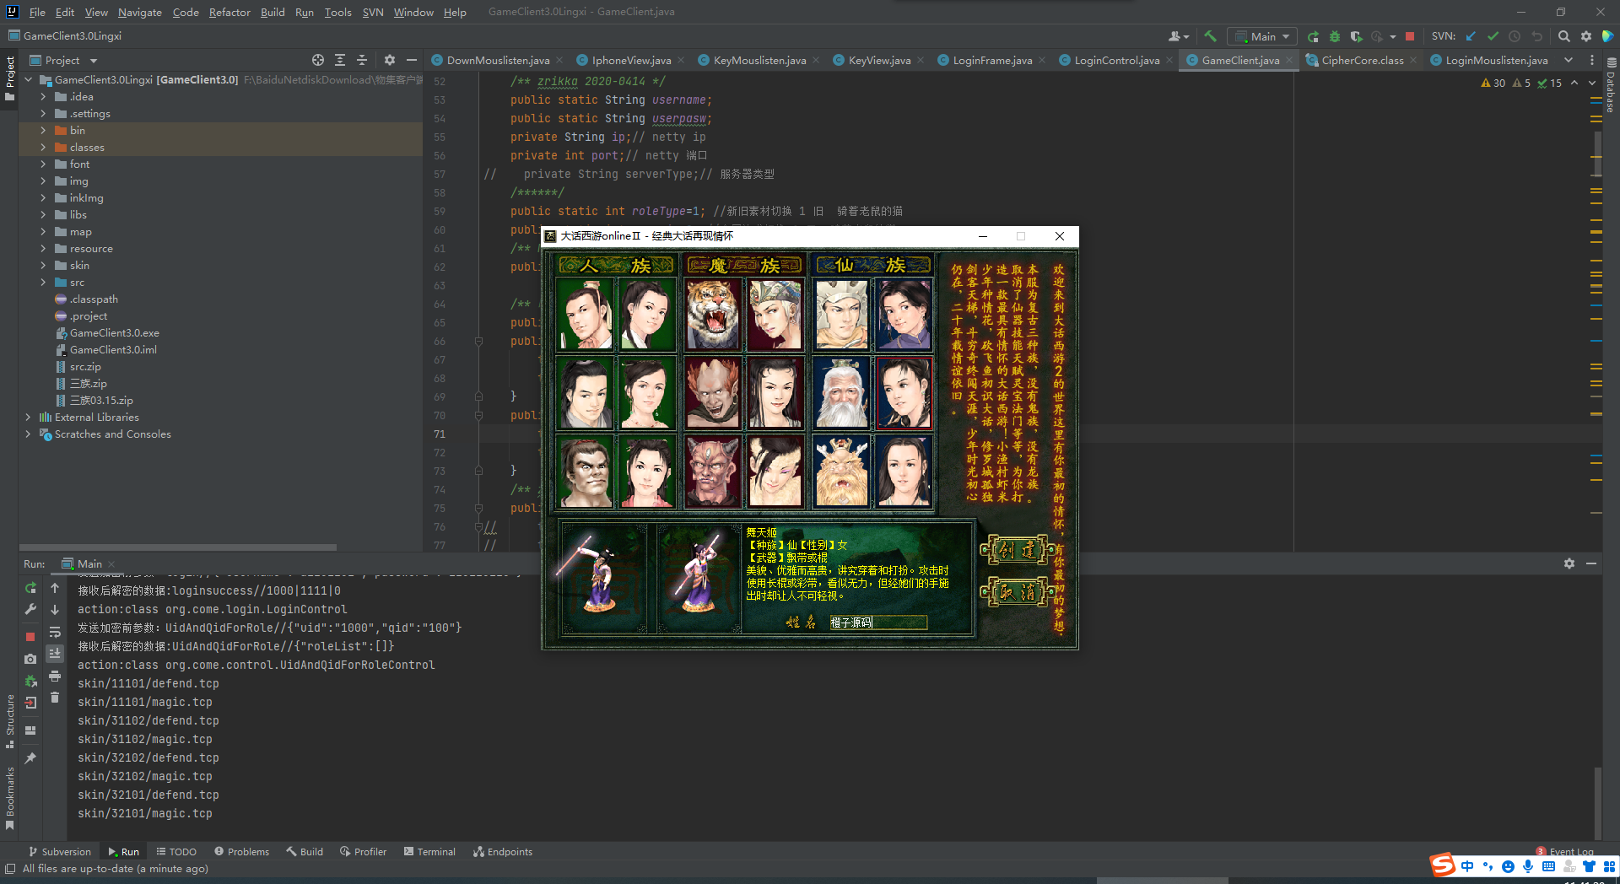Click the horizontal scrollbar in Project panel
The width and height of the screenshot is (1620, 884).
(177, 547)
